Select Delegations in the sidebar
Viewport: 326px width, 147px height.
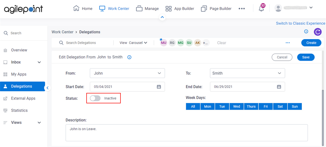click(22, 86)
